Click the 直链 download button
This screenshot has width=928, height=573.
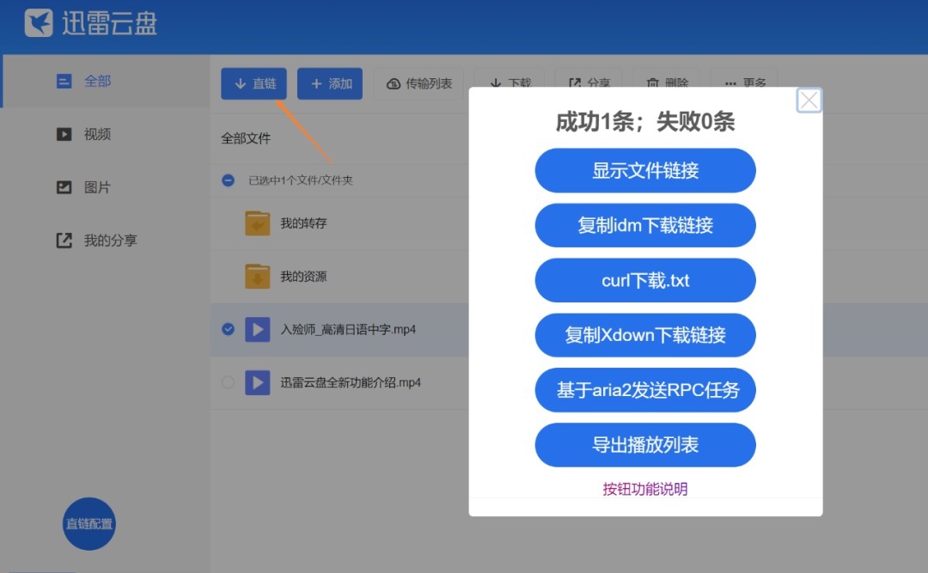[x=253, y=83]
